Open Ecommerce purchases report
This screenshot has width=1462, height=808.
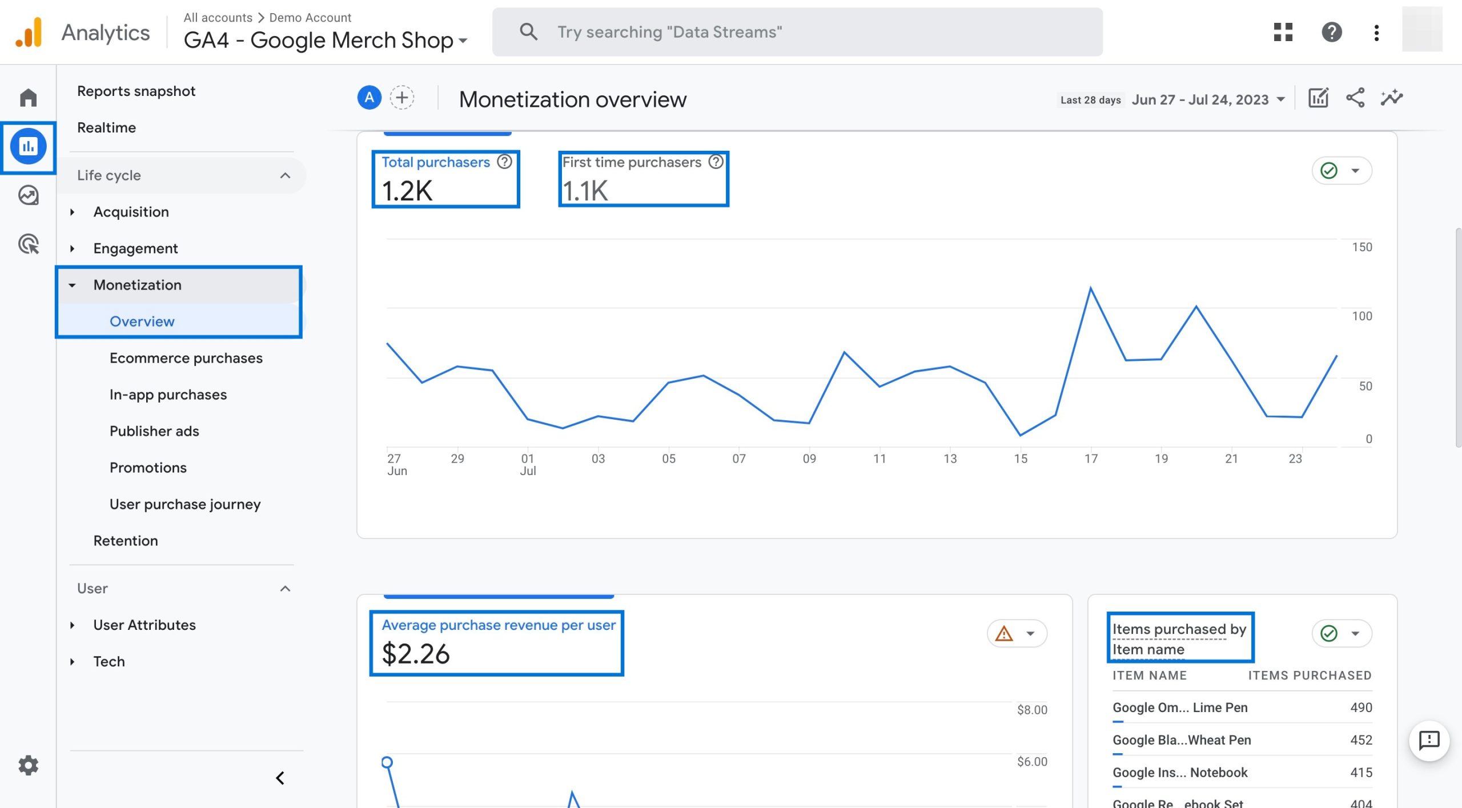(186, 358)
